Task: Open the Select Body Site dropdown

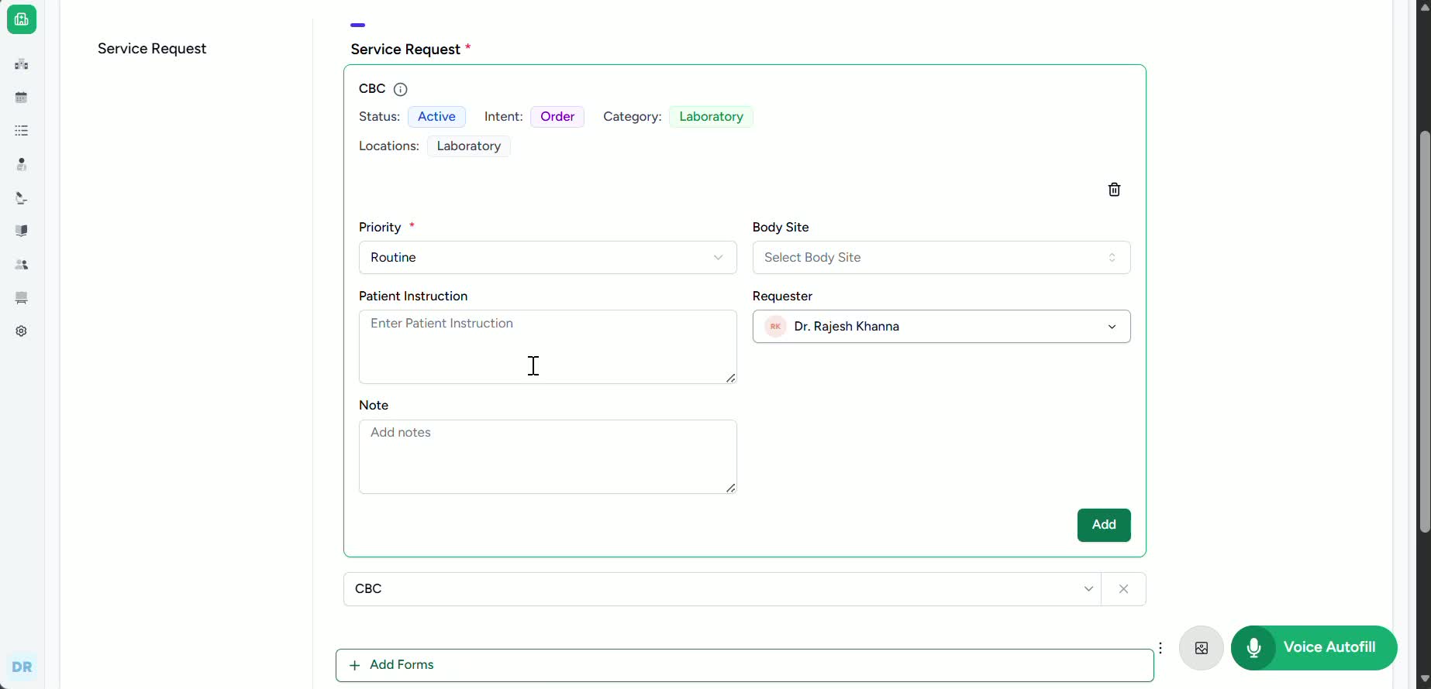Action: coord(941,258)
